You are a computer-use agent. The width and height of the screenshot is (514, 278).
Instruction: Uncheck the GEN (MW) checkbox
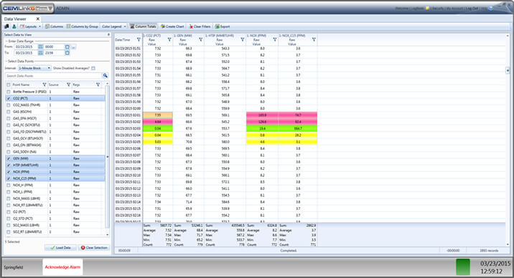pyautogui.click(x=8, y=158)
